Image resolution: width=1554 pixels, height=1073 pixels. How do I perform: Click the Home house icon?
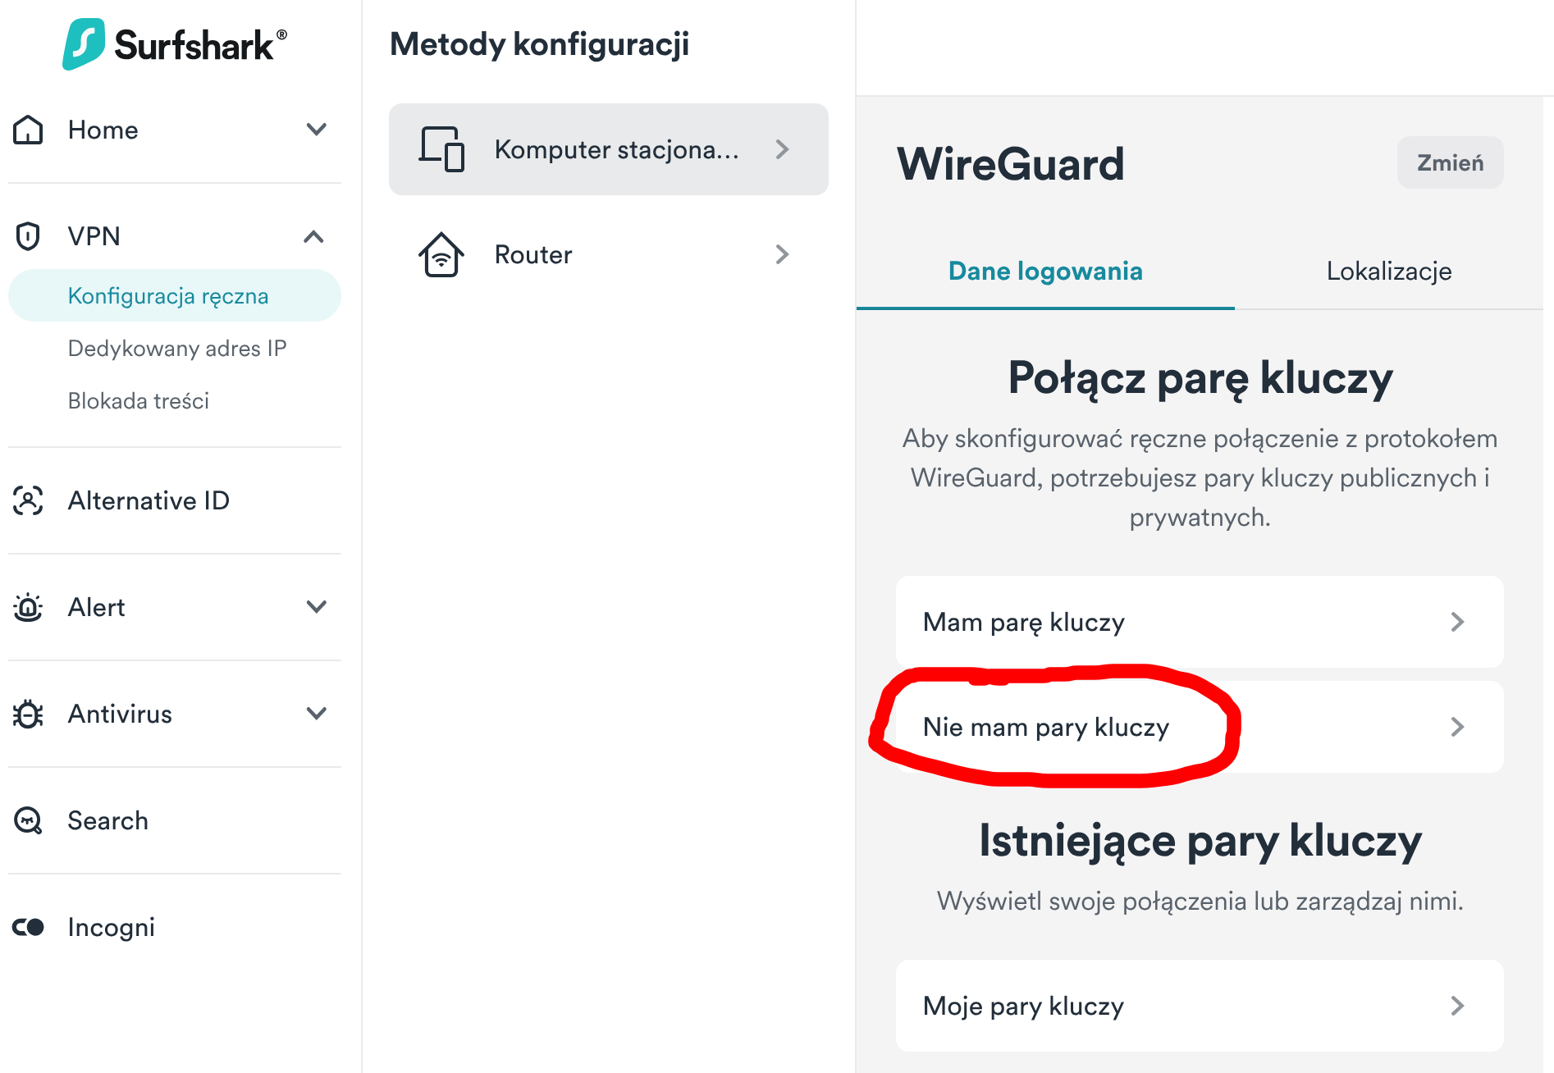click(x=29, y=130)
